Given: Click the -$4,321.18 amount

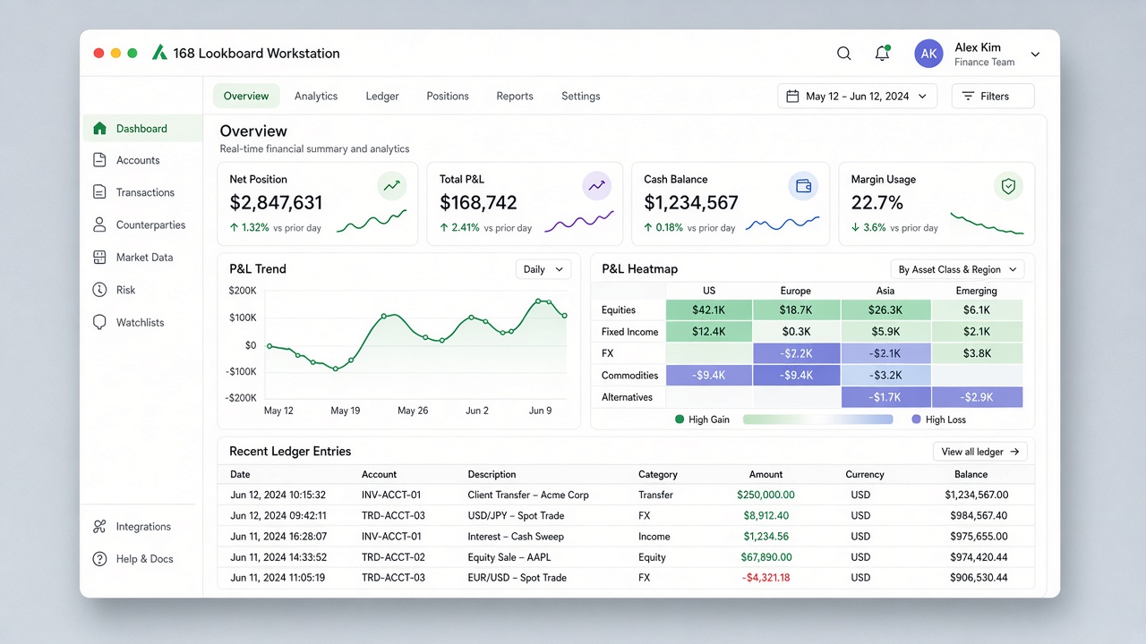Looking at the screenshot, I should tap(766, 578).
